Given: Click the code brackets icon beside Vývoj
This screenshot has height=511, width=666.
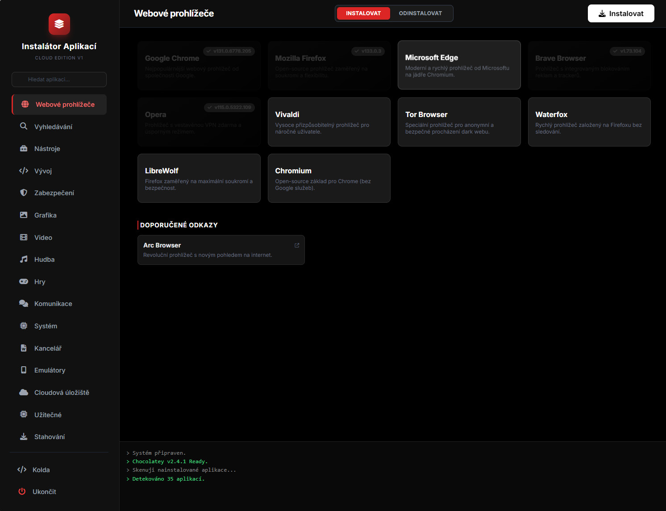Looking at the screenshot, I should (x=24, y=171).
